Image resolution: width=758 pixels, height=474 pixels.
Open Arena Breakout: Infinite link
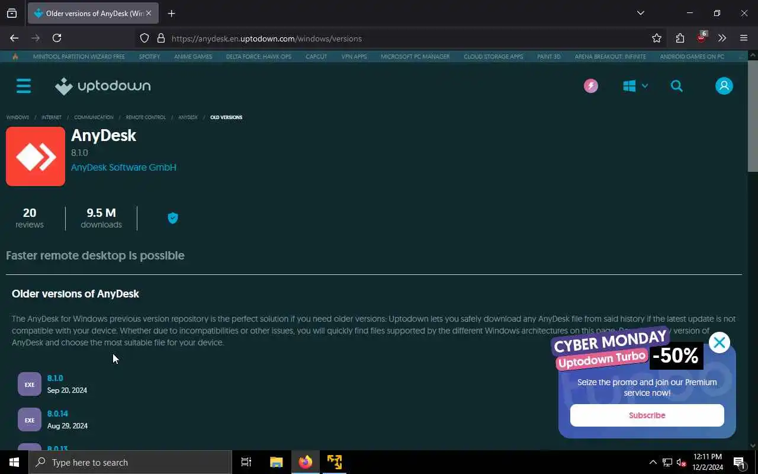click(x=611, y=57)
